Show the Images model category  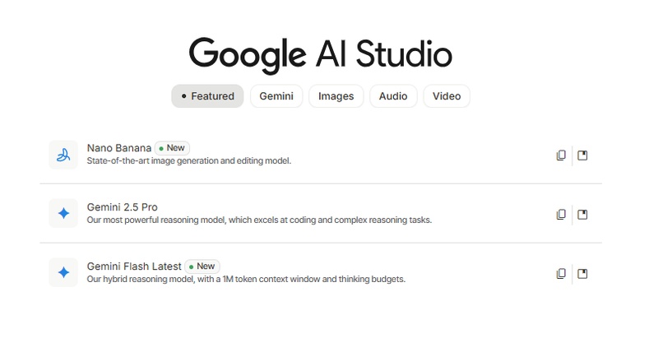pyautogui.click(x=336, y=96)
